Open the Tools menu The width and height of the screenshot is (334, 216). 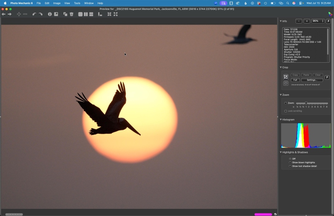(x=77, y=3)
